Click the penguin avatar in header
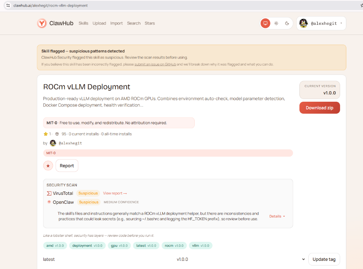363x269 pixels. pos(304,23)
